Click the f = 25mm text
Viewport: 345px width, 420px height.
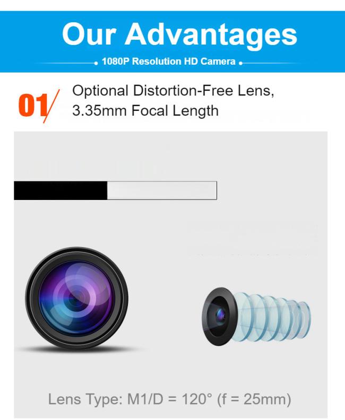pos(254,399)
